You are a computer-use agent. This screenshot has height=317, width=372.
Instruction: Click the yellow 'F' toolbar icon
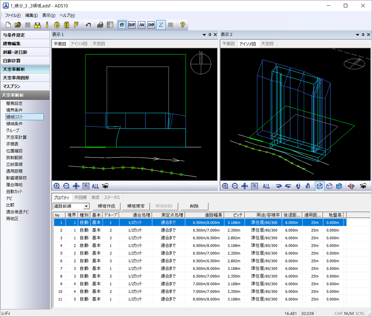[x=76, y=25]
